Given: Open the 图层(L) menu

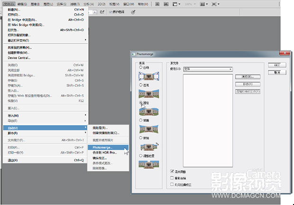Looking at the screenshot, I should pos(48,4).
